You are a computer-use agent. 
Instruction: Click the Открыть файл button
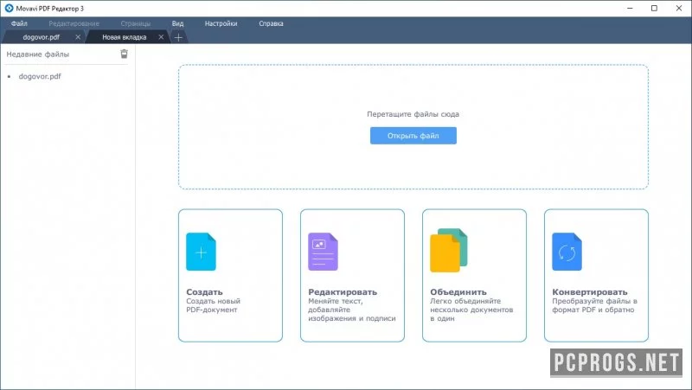413,136
